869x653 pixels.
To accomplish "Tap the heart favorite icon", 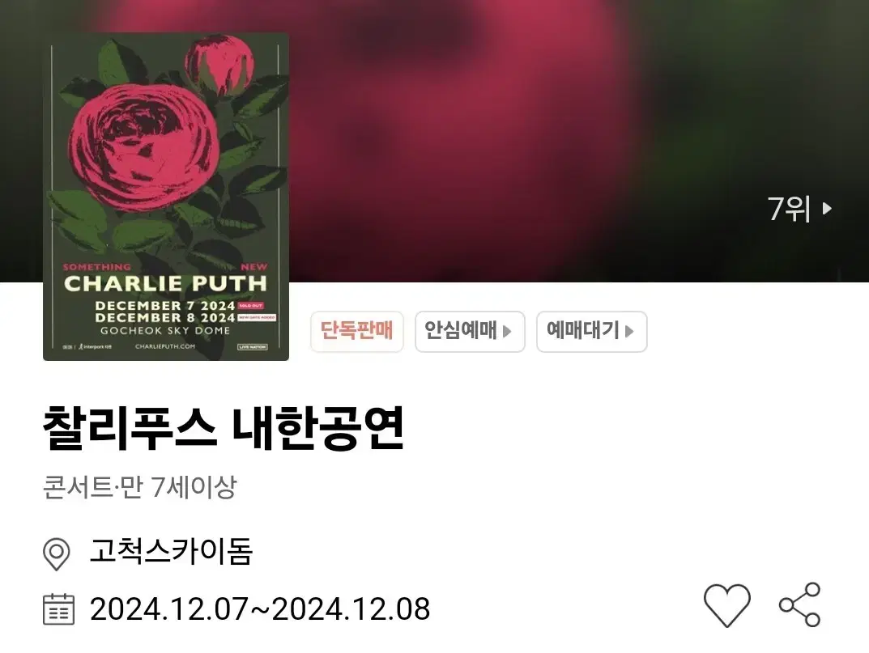I will (726, 604).
